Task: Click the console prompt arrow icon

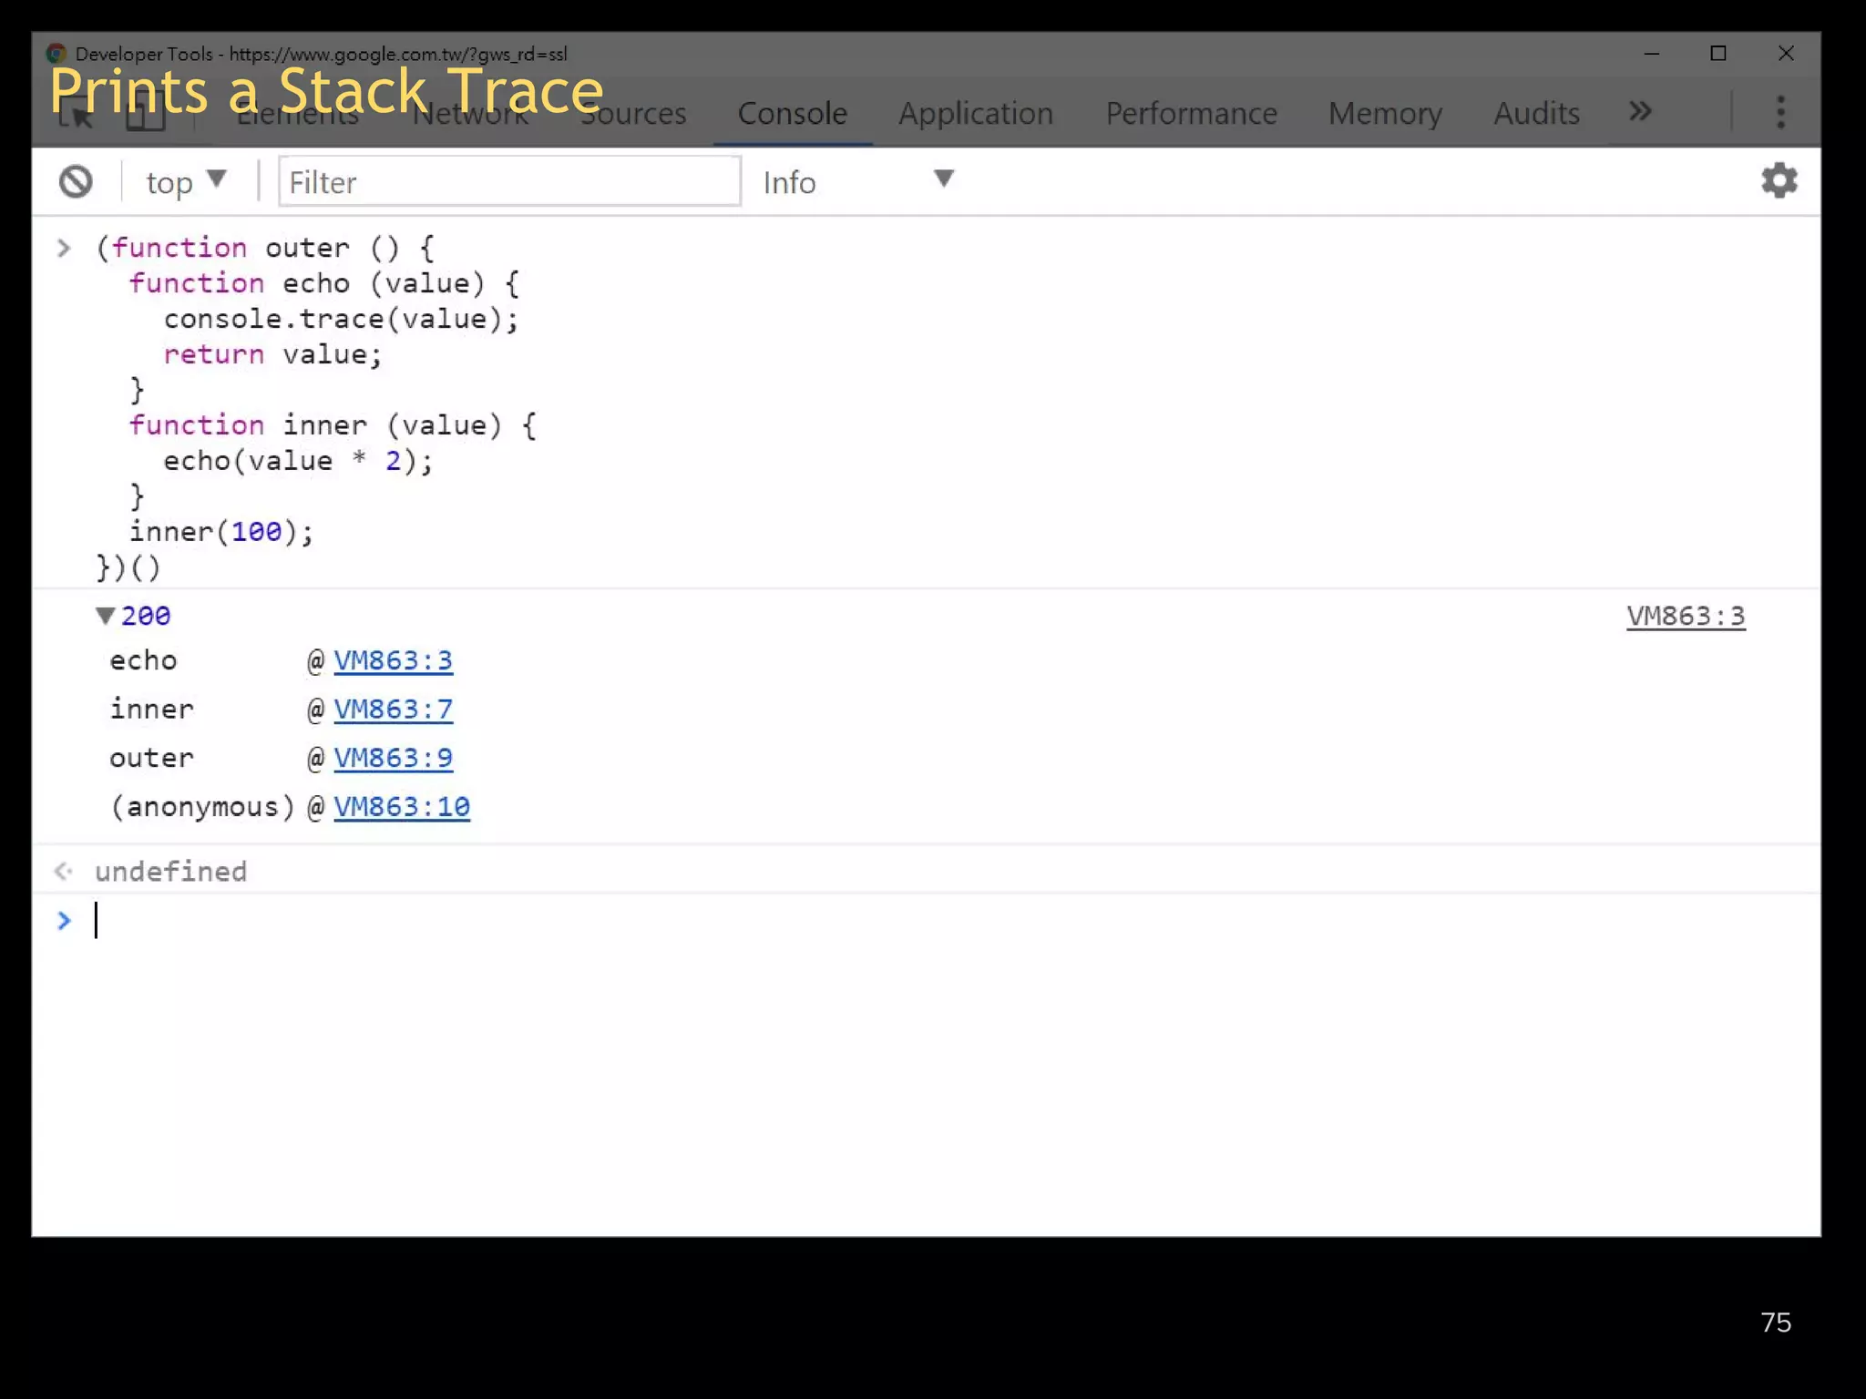Action: (x=64, y=921)
